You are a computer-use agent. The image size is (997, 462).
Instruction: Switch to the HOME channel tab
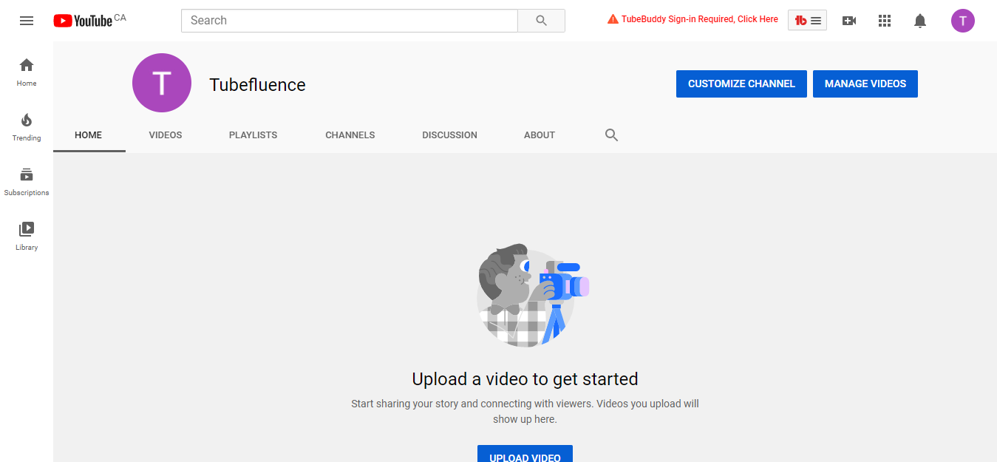pyautogui.click(x=89, y=135)
